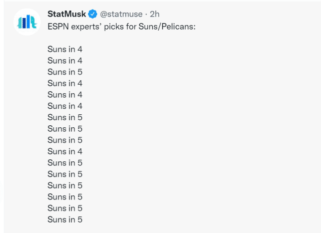321x233 pixels.
Task: Select the word ESPN in the tweet
Action: click(58, 27)
